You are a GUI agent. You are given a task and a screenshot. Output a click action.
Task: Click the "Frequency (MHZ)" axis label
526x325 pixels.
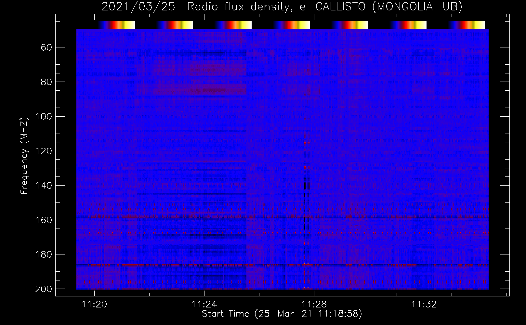click(24, 156)
